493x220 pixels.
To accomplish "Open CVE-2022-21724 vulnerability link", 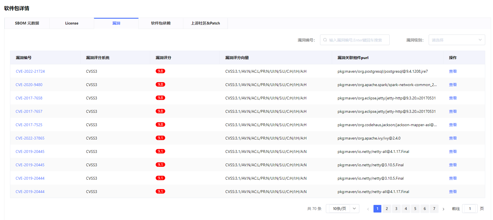I will pyautogui.click(x=30, y=71).
